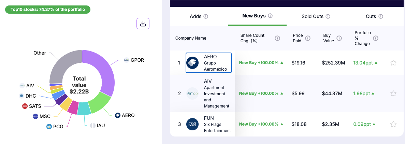Open info icon next to Adds tab
Image resolution: width=405 pixels, height=144 pixels.
[x=206, y=16]
